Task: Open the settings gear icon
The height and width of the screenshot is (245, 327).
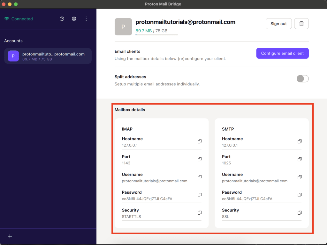Action: tap(74, 19)
